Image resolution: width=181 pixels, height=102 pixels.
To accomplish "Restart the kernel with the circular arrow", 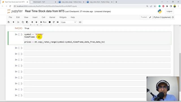I will [x=54, y=22].
